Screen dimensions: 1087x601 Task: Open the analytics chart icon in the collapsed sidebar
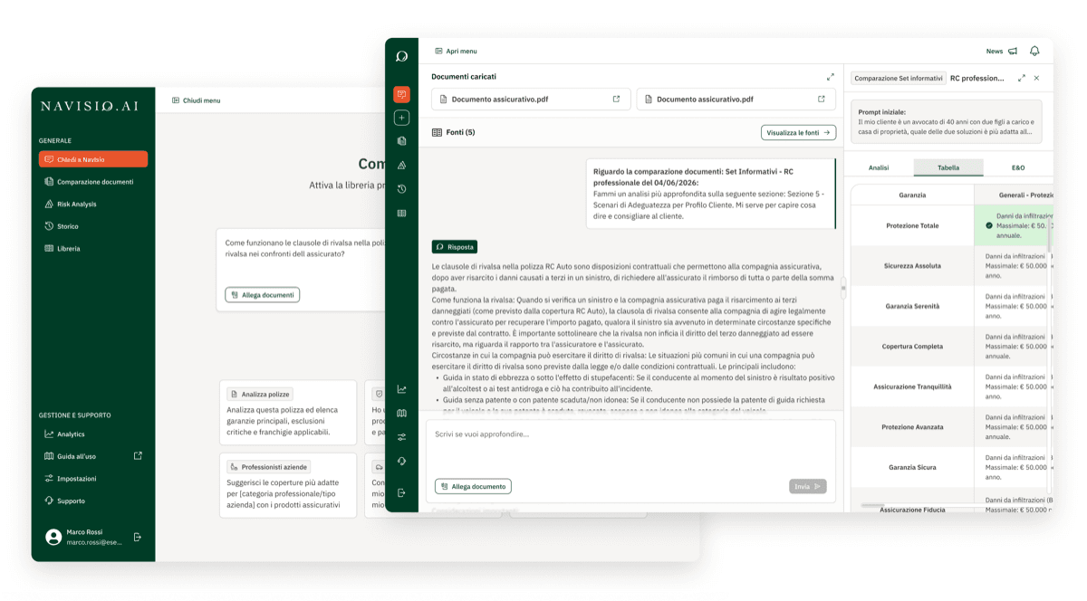point(401,389)
